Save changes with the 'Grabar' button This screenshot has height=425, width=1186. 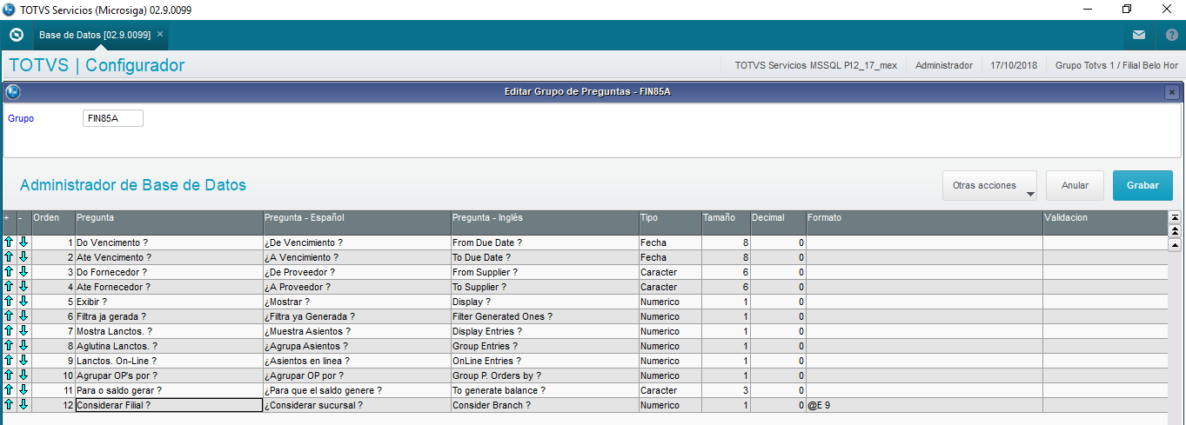[x=1142, y=185]
